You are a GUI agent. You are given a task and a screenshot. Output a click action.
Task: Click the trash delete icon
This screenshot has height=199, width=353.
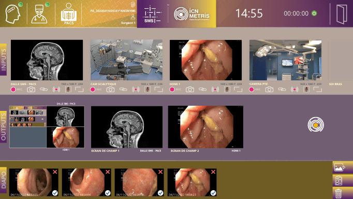click(x=339, y=194)
